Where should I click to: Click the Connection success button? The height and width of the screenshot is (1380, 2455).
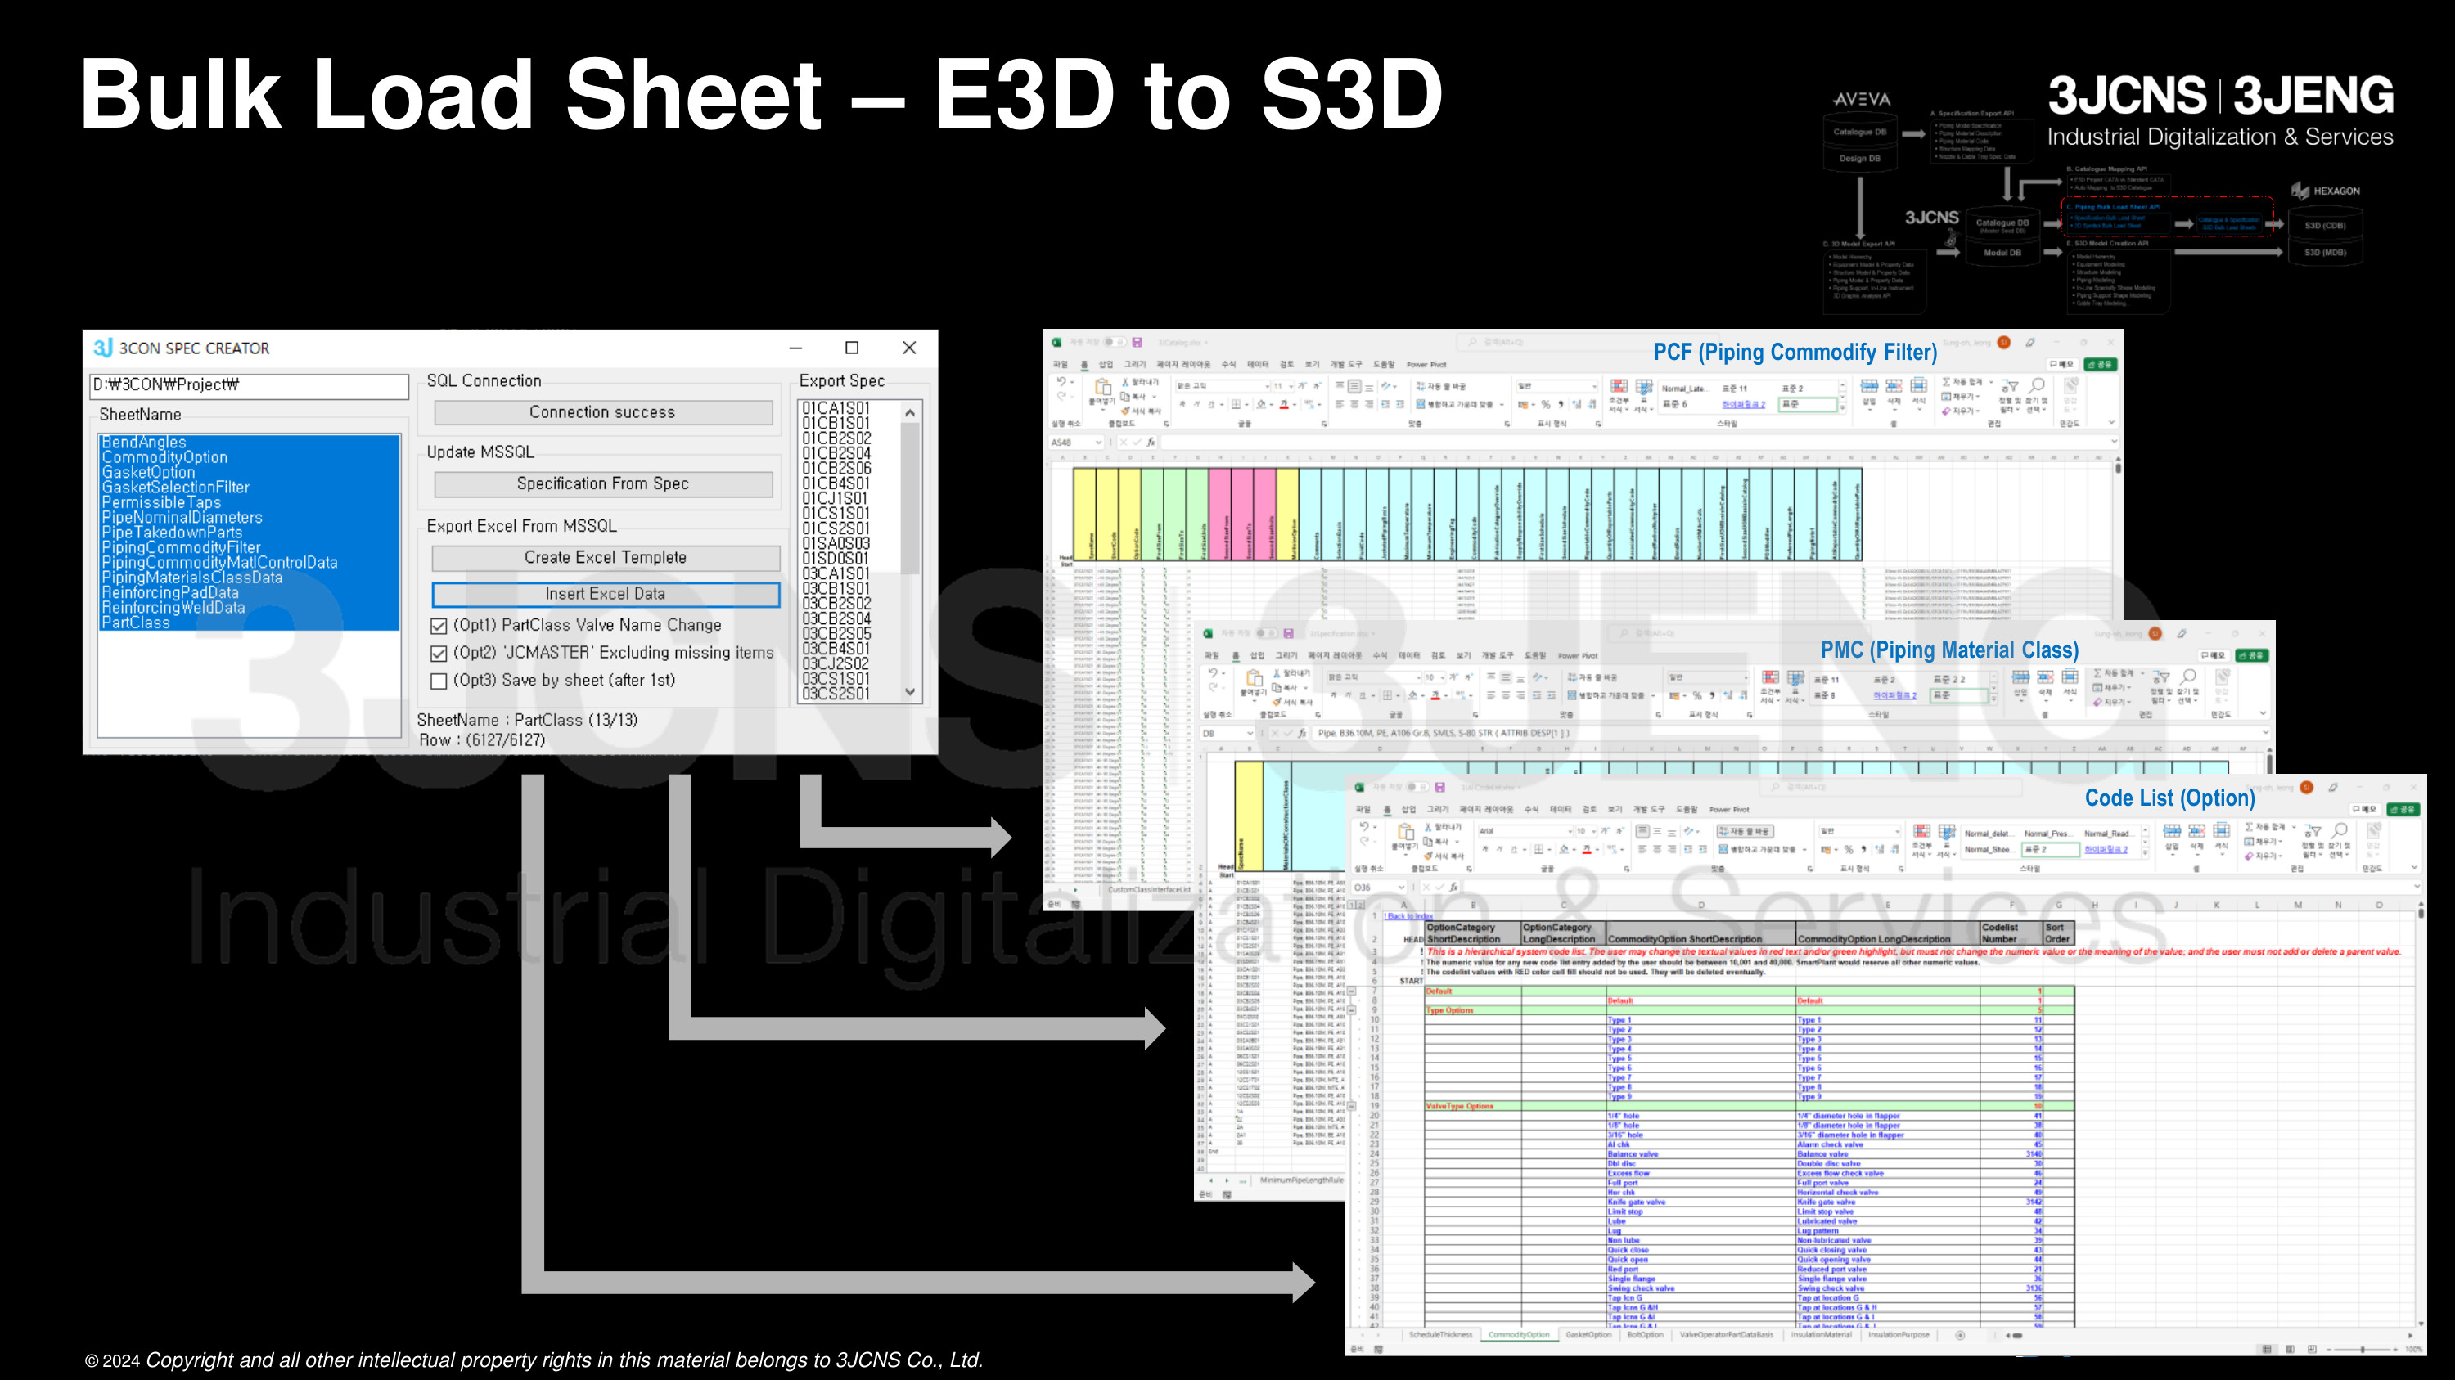(602, 412)
